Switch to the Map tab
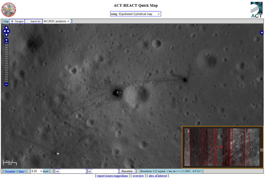 pos(5,21)
